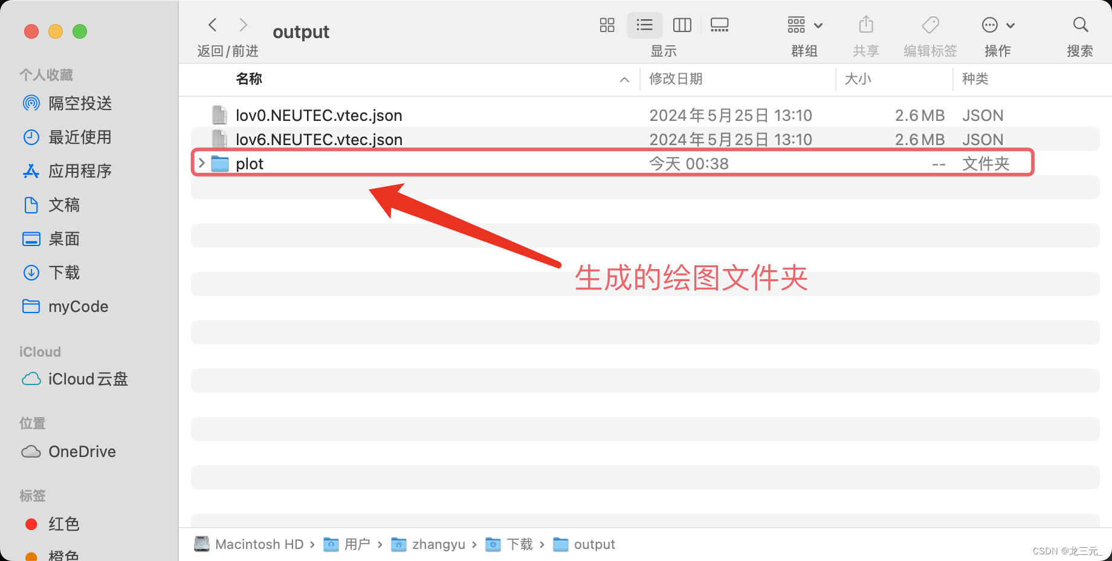1112x561 pixels.
Task: Expand the plot folder disclosure triangle
Action: 201,163
